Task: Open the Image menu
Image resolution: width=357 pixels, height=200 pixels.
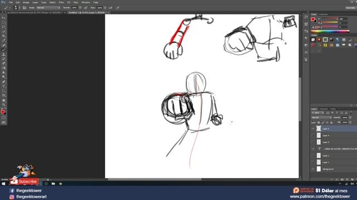Action: click(26, 2)
